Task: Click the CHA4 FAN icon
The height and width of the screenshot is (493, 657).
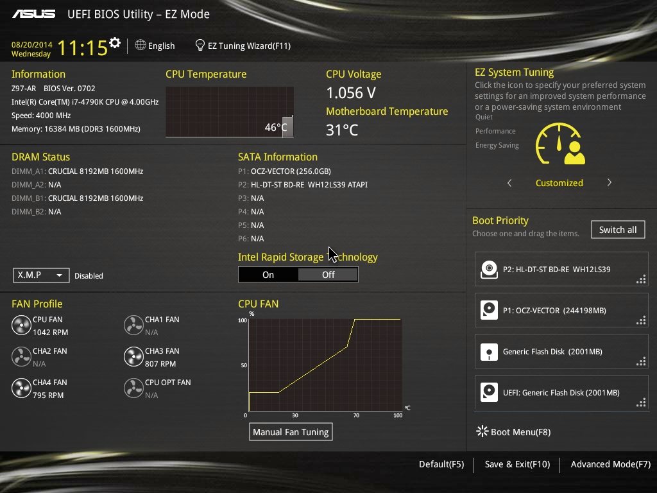Action: (21, 388)
